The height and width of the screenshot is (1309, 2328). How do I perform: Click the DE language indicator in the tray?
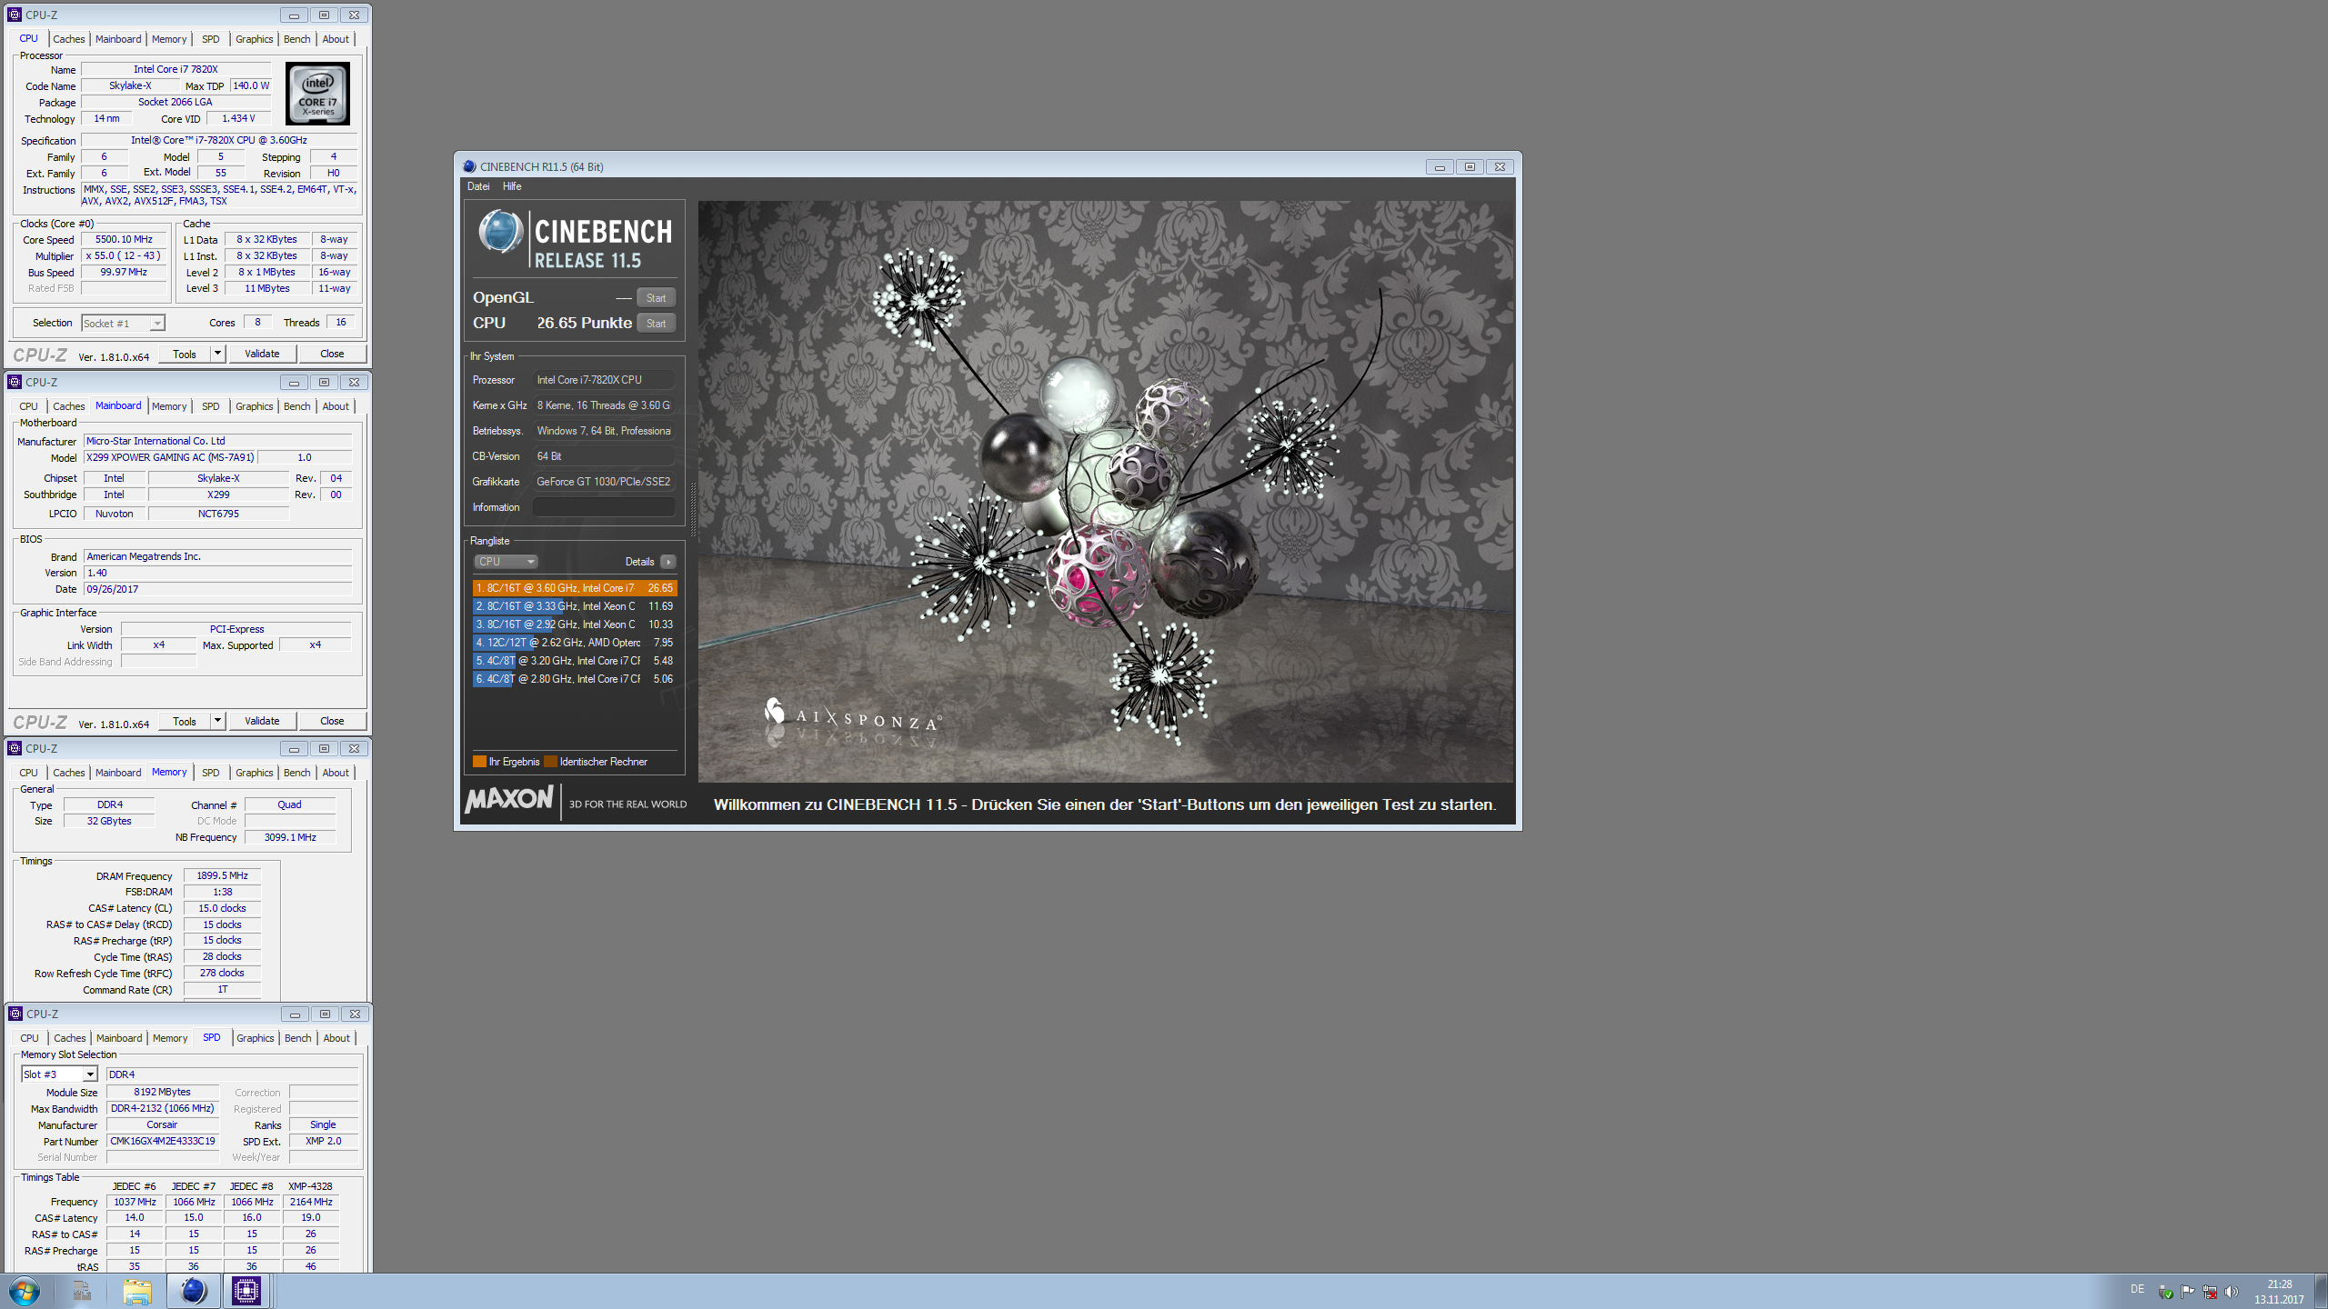pos(2137,1289)
